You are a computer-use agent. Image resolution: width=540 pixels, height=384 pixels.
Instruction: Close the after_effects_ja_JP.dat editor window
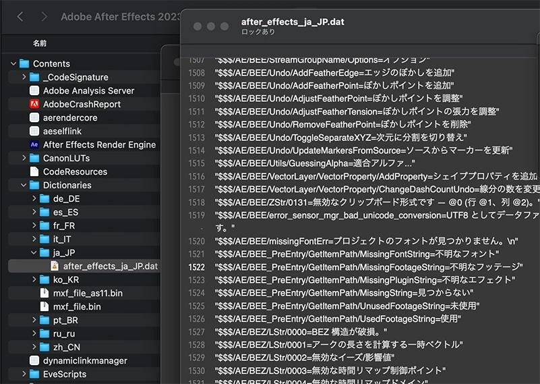click(x=198, y=26)
